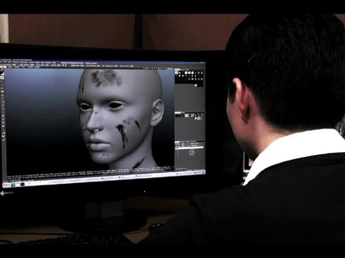This screenshot has height=258, width=345.
Task: Click the lone white thumbnail below the brush grid
Action: click(x=195, y=85)
